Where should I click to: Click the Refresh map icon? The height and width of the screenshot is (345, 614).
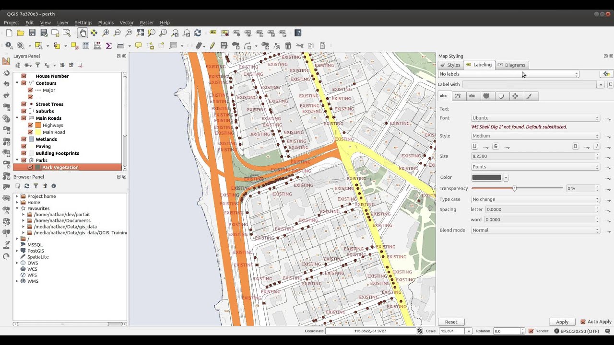[x=198, y=33]
